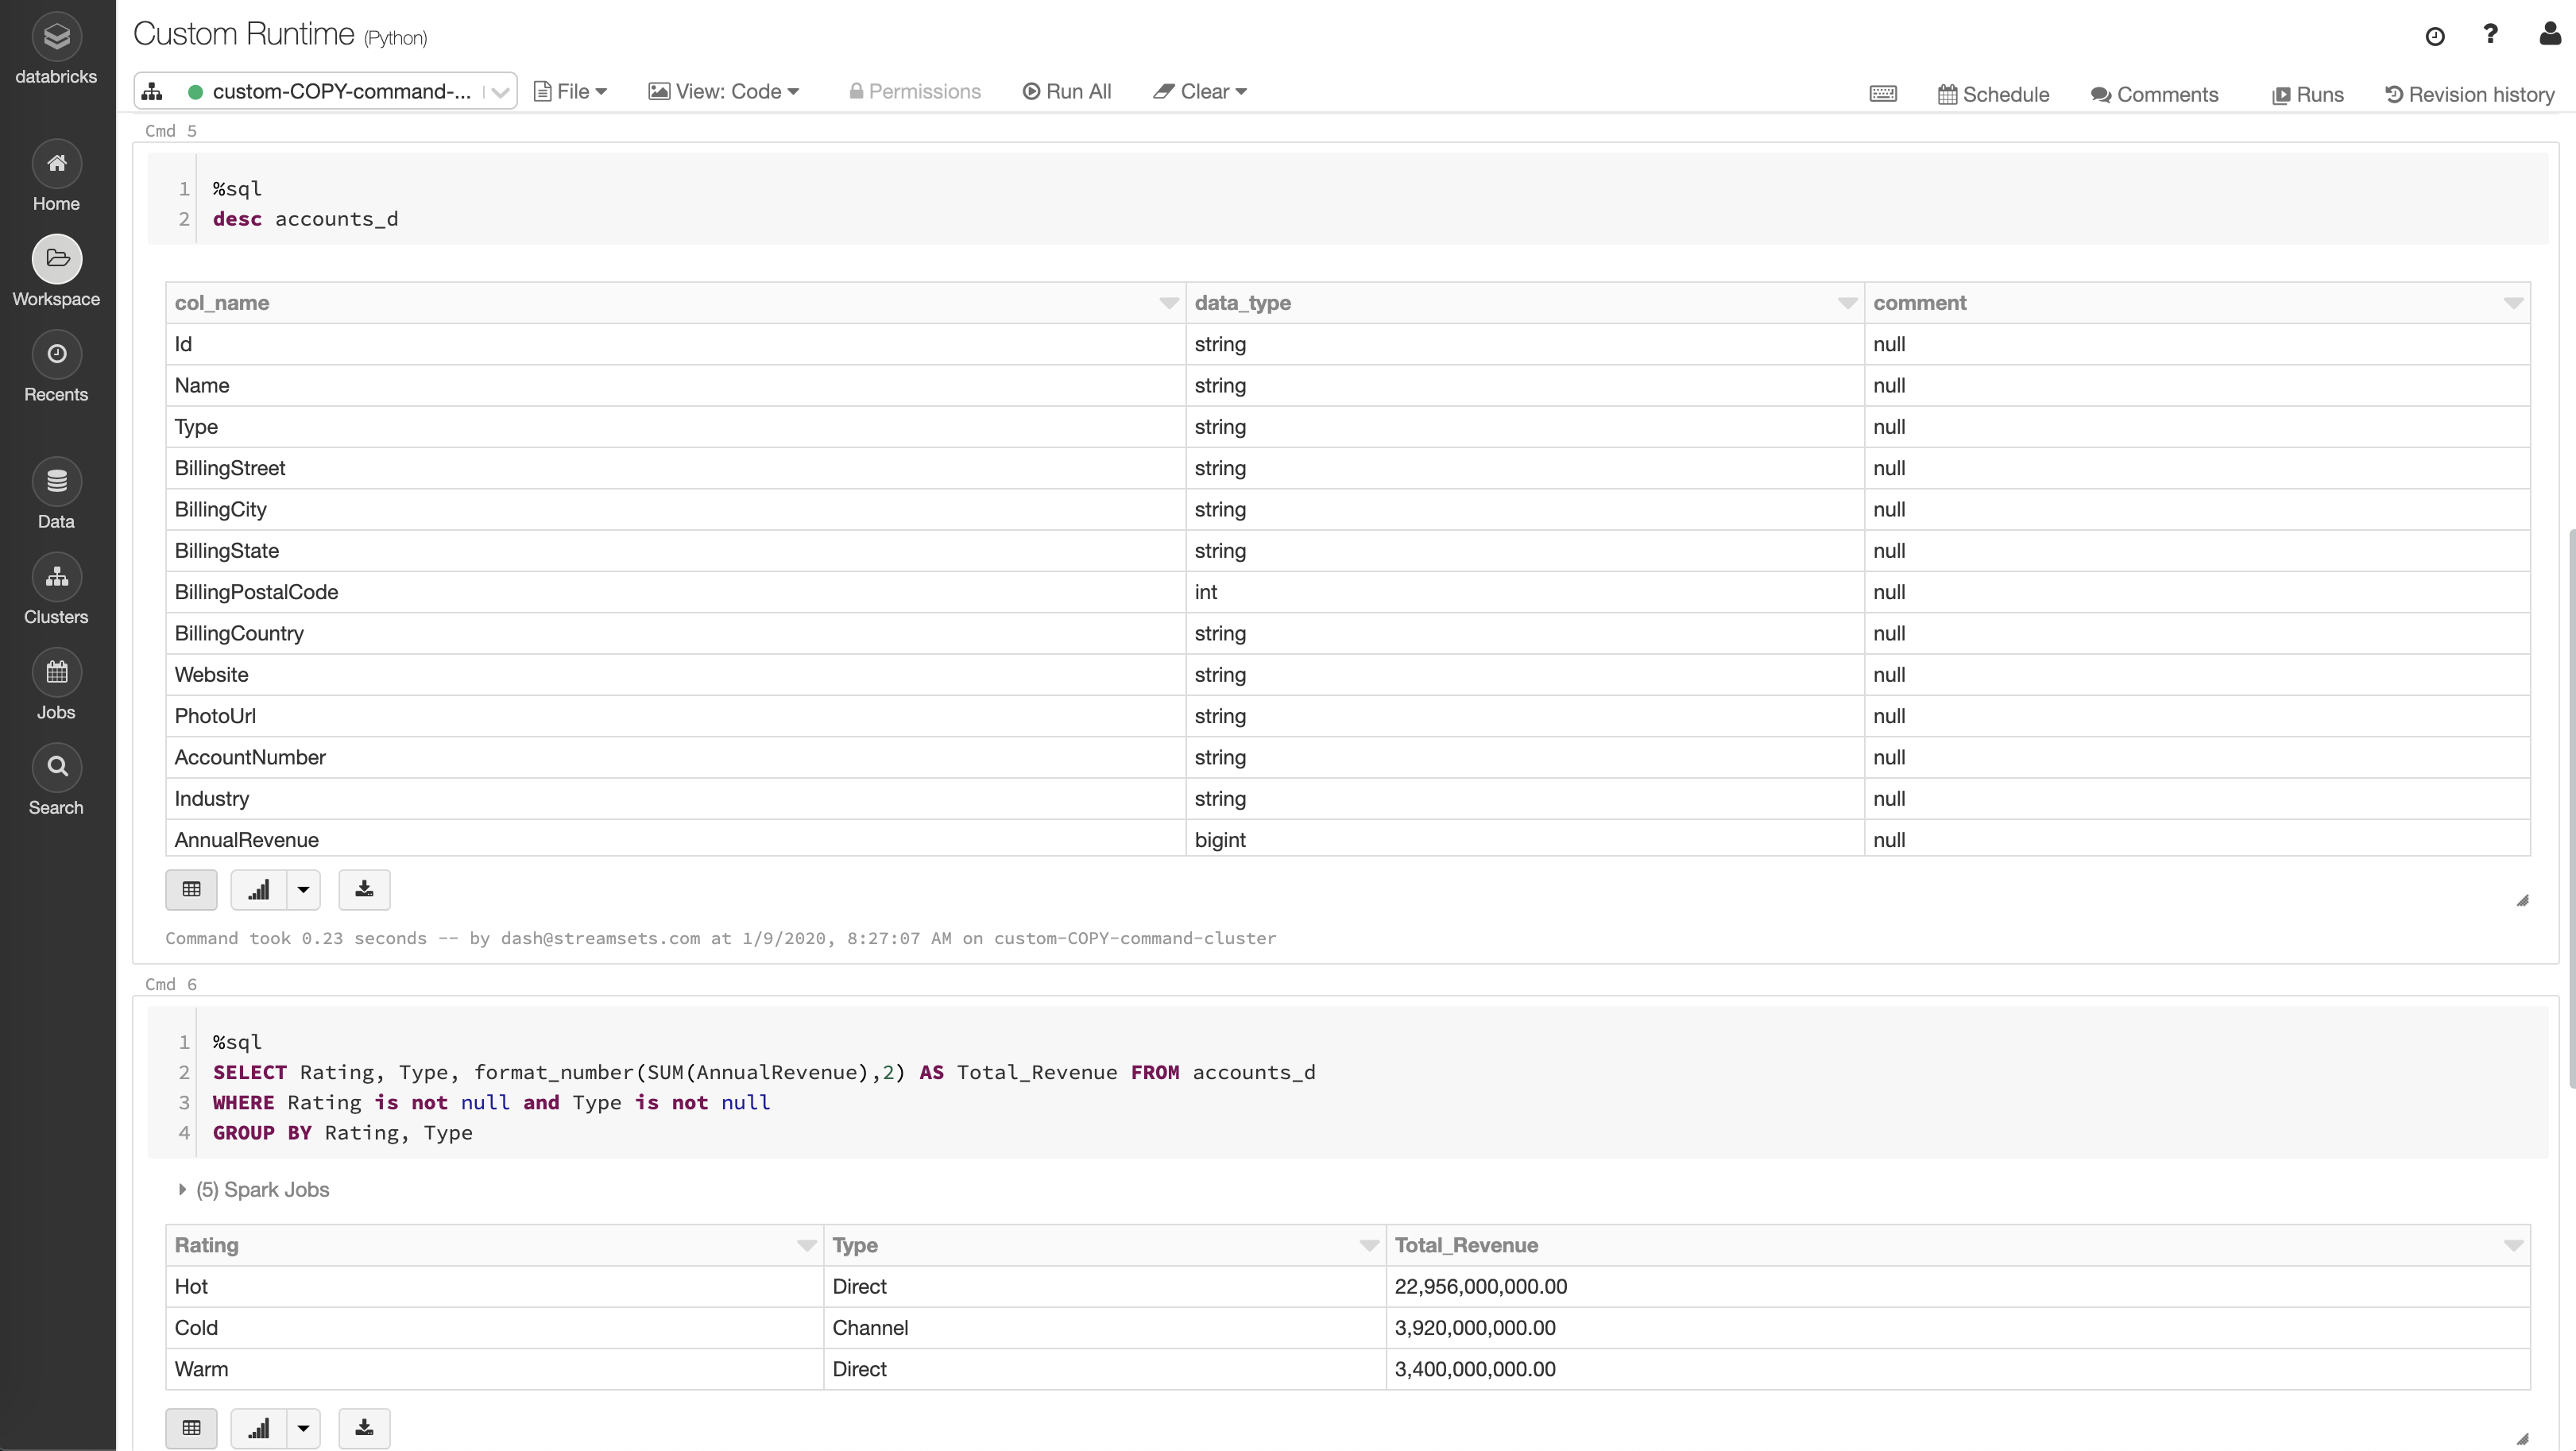Open the user account icon

pos(2549,35)
